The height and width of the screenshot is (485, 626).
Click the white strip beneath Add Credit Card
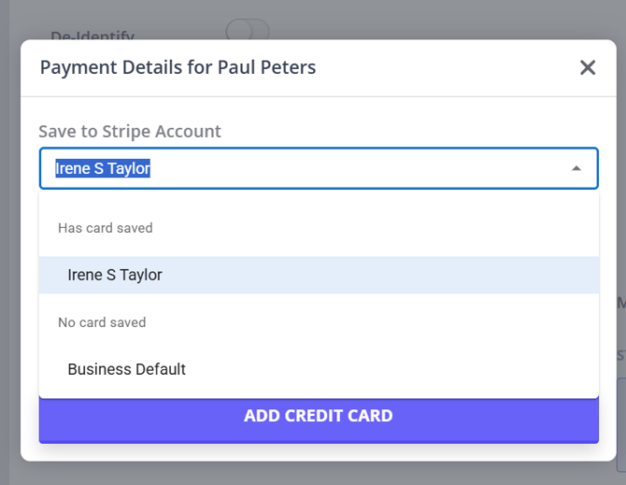318,451
